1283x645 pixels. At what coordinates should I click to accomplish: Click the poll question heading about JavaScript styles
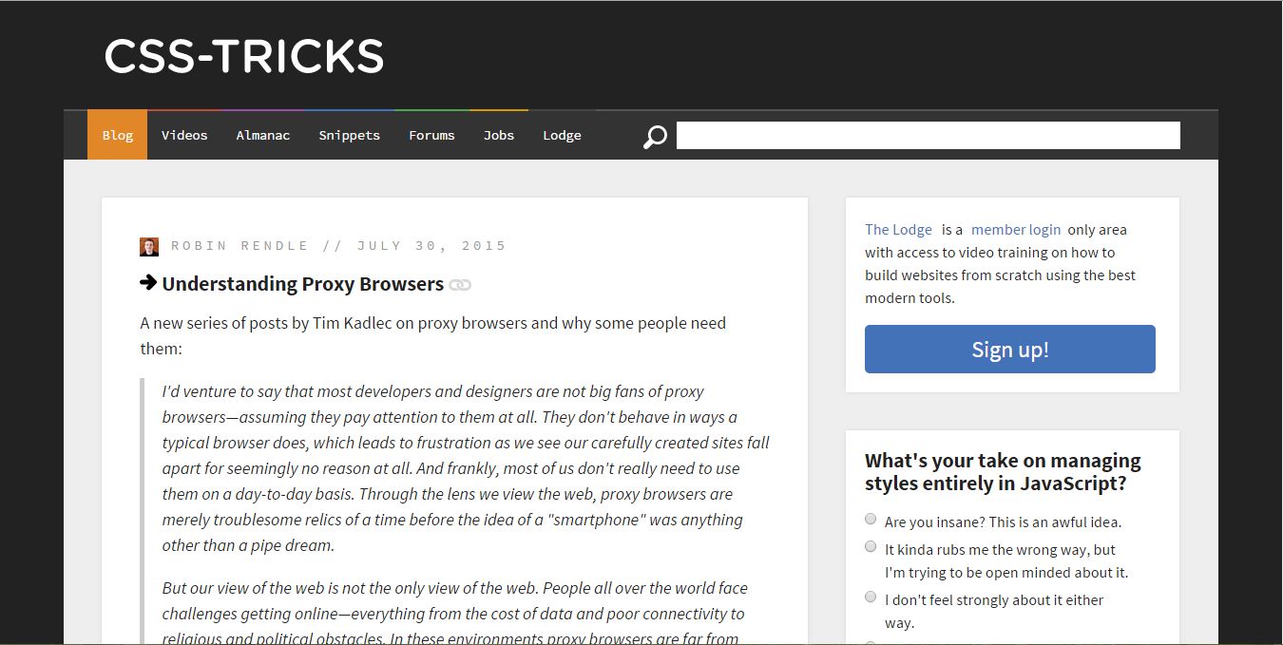1003,472
